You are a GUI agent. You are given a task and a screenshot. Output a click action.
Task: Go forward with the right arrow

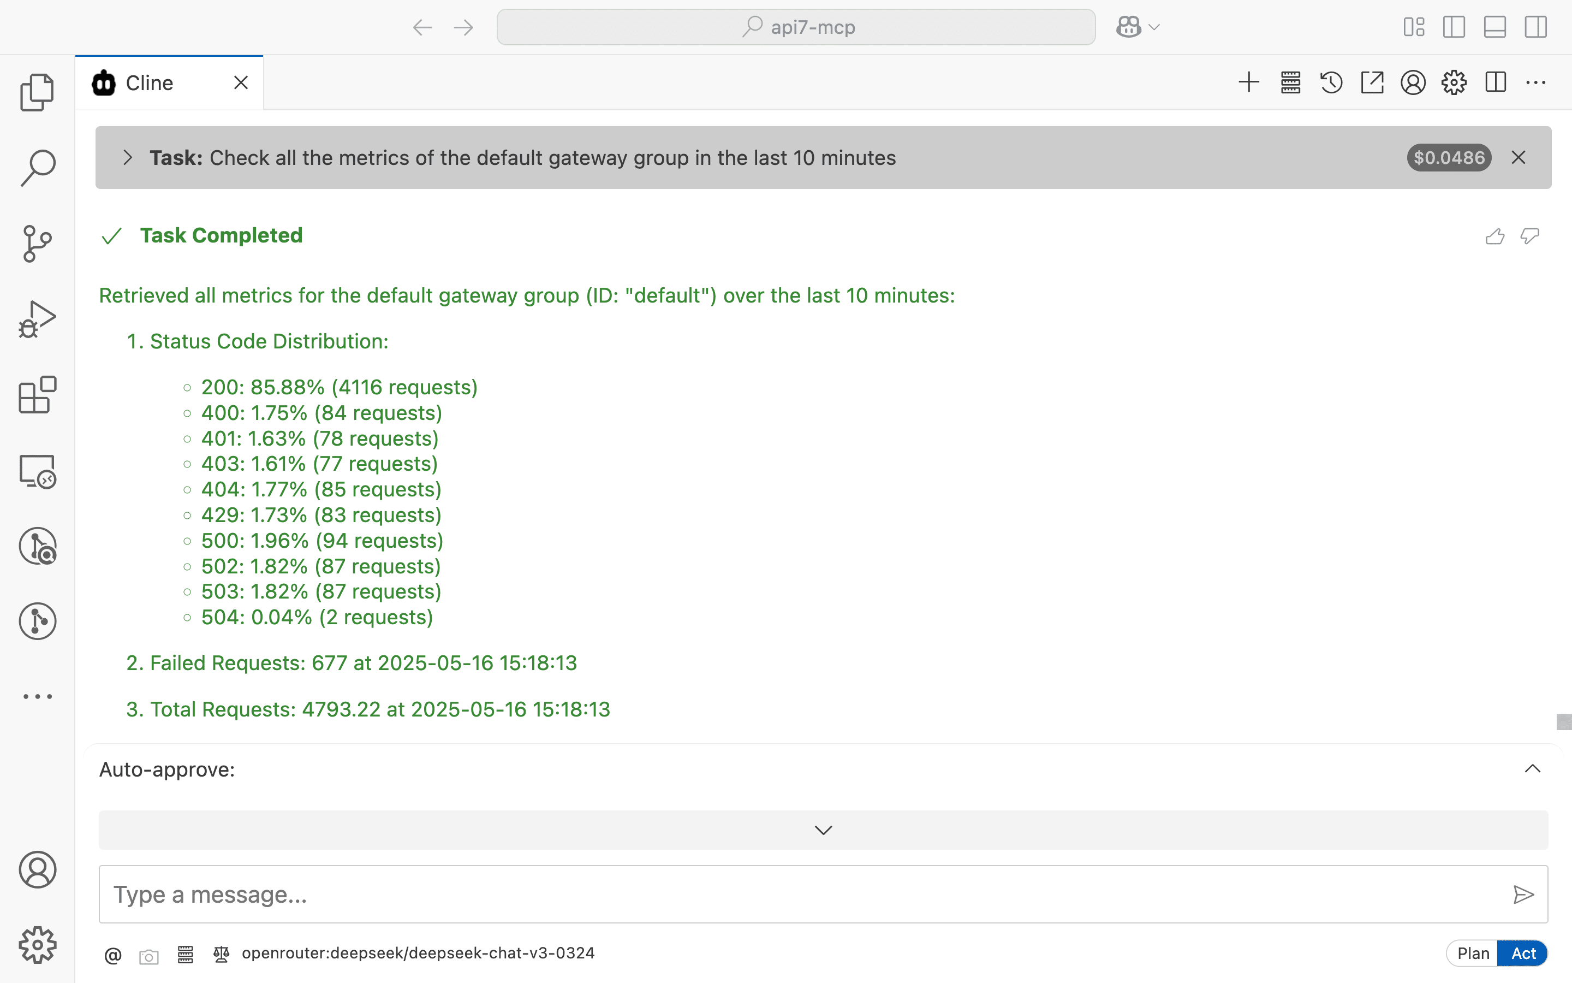(463, 27)
